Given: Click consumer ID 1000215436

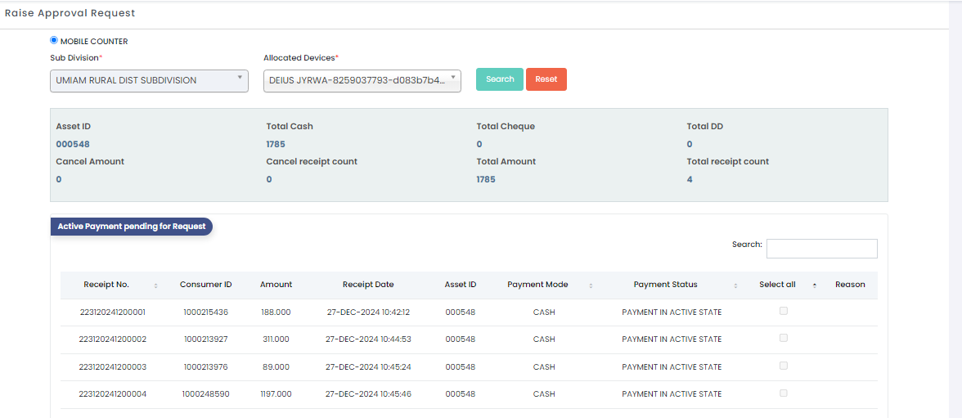Looking at the screenshot, I should point(205,312).
